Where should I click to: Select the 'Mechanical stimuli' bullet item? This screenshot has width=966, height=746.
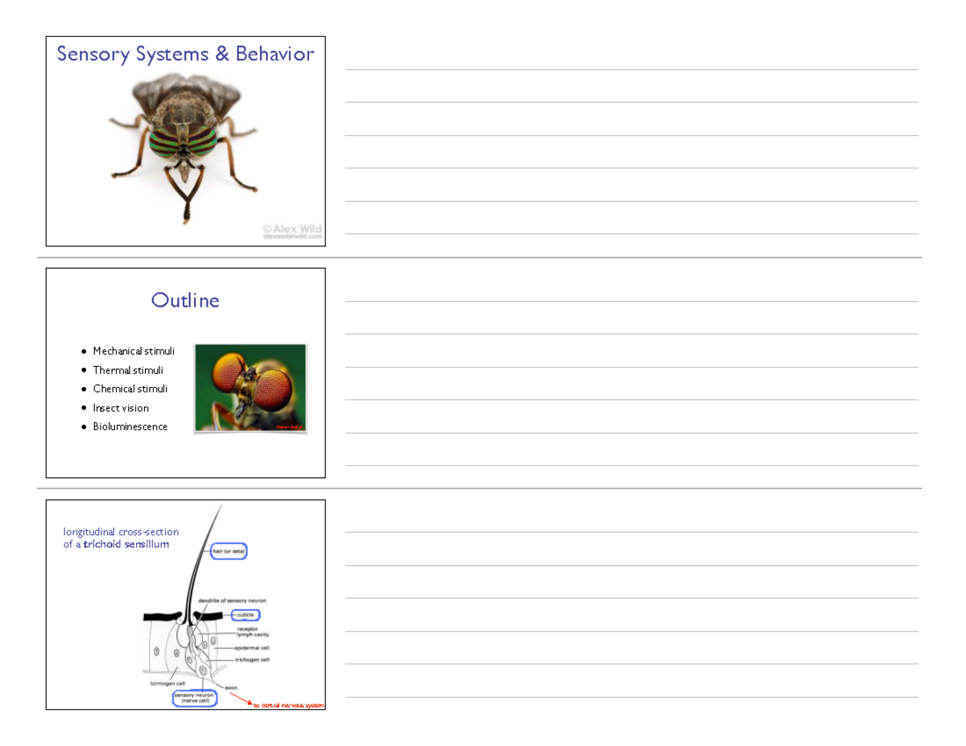pos(134,351)
